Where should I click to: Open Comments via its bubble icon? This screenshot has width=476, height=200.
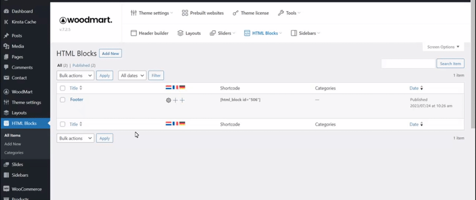tap(6, 67)
